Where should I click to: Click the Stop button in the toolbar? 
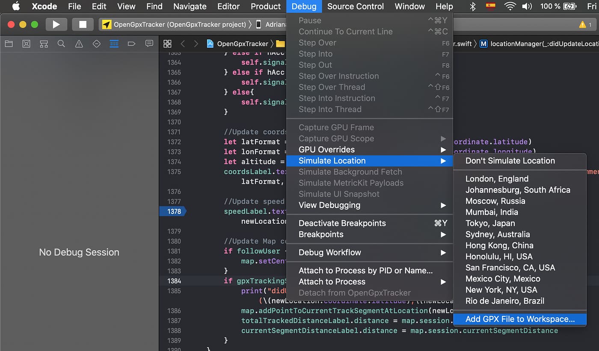point(83,24)
